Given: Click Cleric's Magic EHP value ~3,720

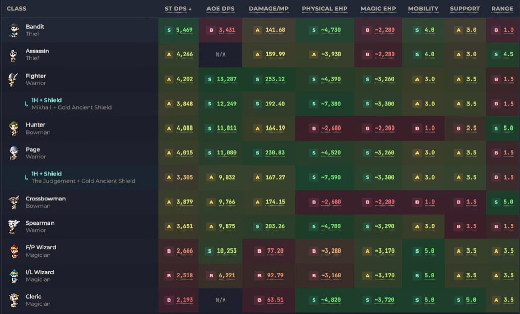Looking at the screenshot, I should point(384,300).
